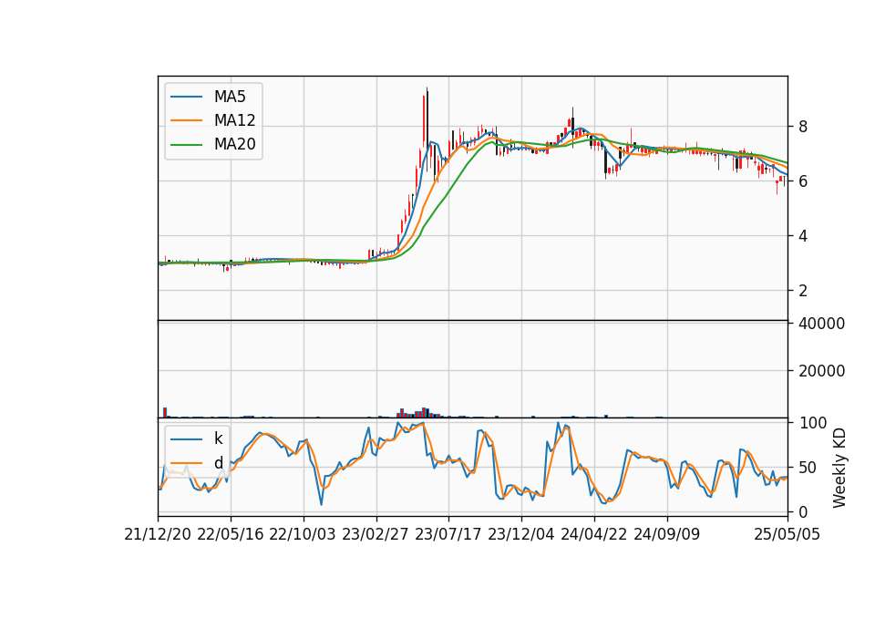Click the orange MA12 legend line sample
The height and width of the screenshot is (629, 875).
click(x=186, y=120)
